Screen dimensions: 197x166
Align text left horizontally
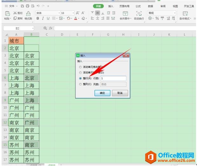click(x=92, y=18)
